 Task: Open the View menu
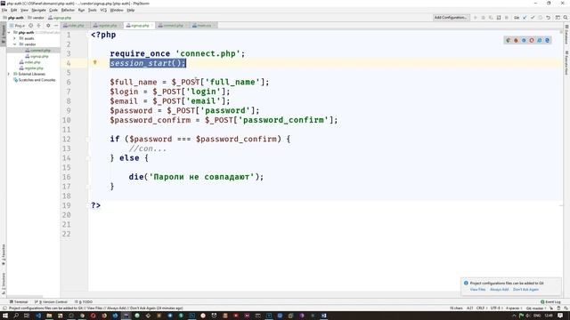pos(24,10)
